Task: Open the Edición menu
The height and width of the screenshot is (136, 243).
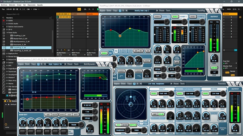Action: pos(12,5)
